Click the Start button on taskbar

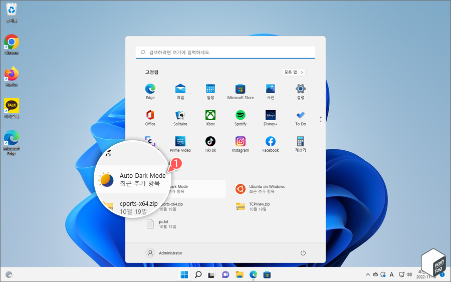(184, 275)
